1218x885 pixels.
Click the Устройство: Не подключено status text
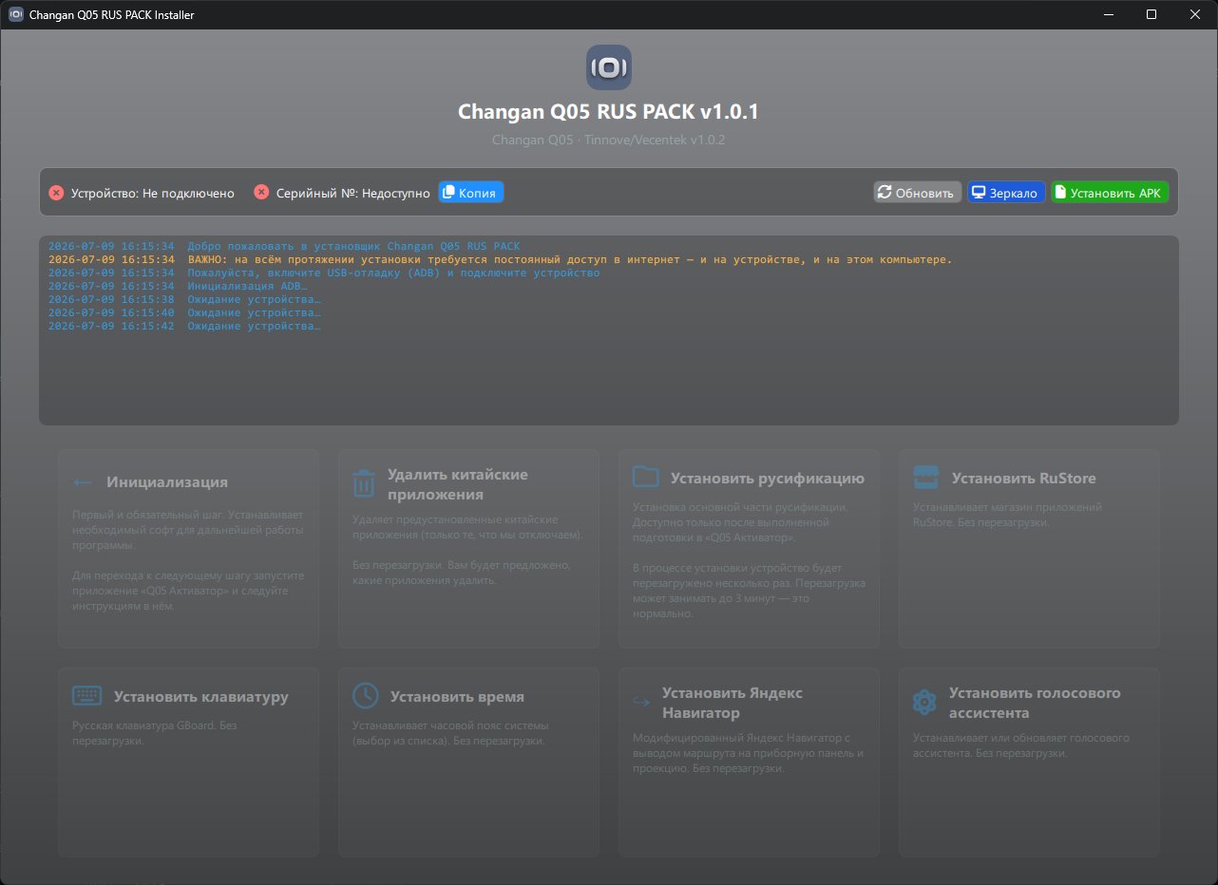tap(153, 194)
